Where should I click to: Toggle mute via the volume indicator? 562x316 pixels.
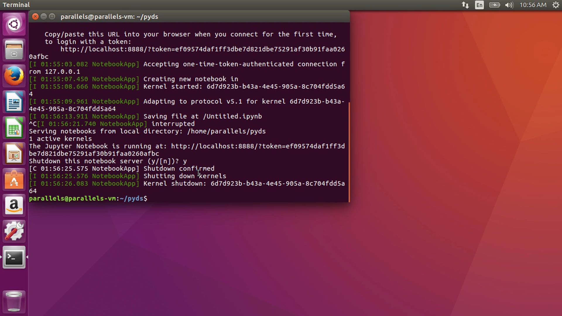pos(509,5)
